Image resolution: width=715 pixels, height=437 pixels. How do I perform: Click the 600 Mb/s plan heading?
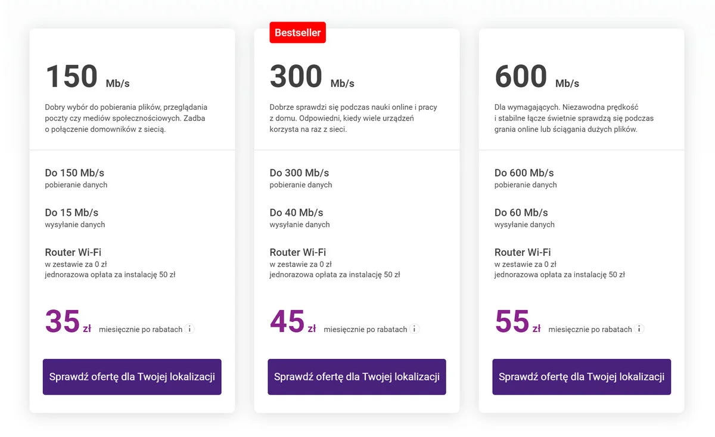521,76
